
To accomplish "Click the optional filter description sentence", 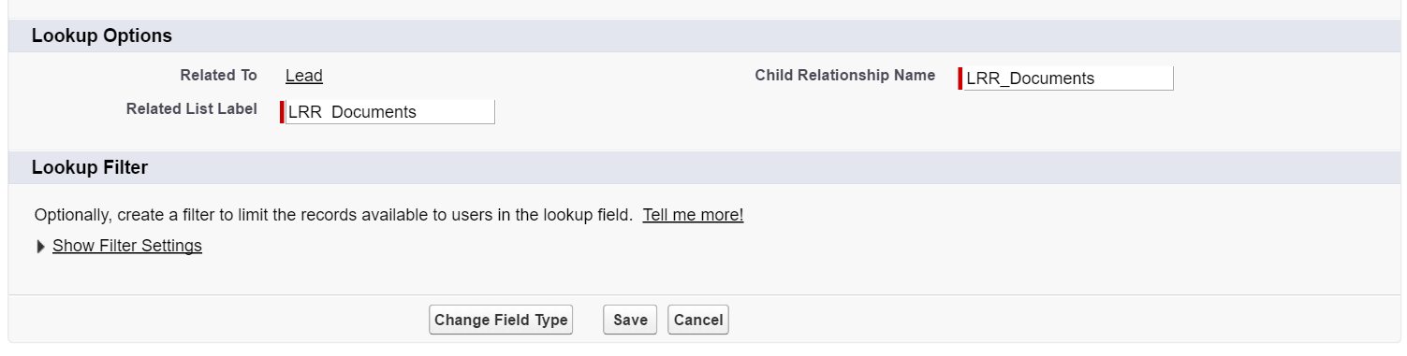I will click(x=334, y=215).
